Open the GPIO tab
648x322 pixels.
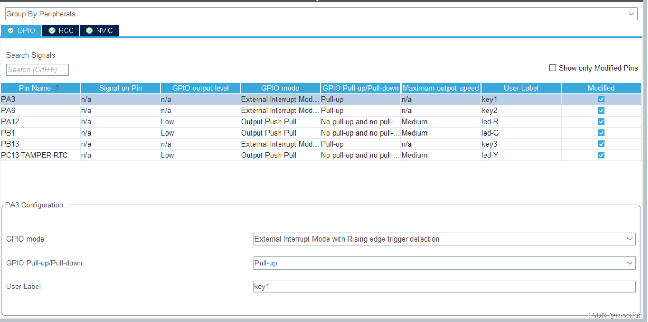coord(21,31)
